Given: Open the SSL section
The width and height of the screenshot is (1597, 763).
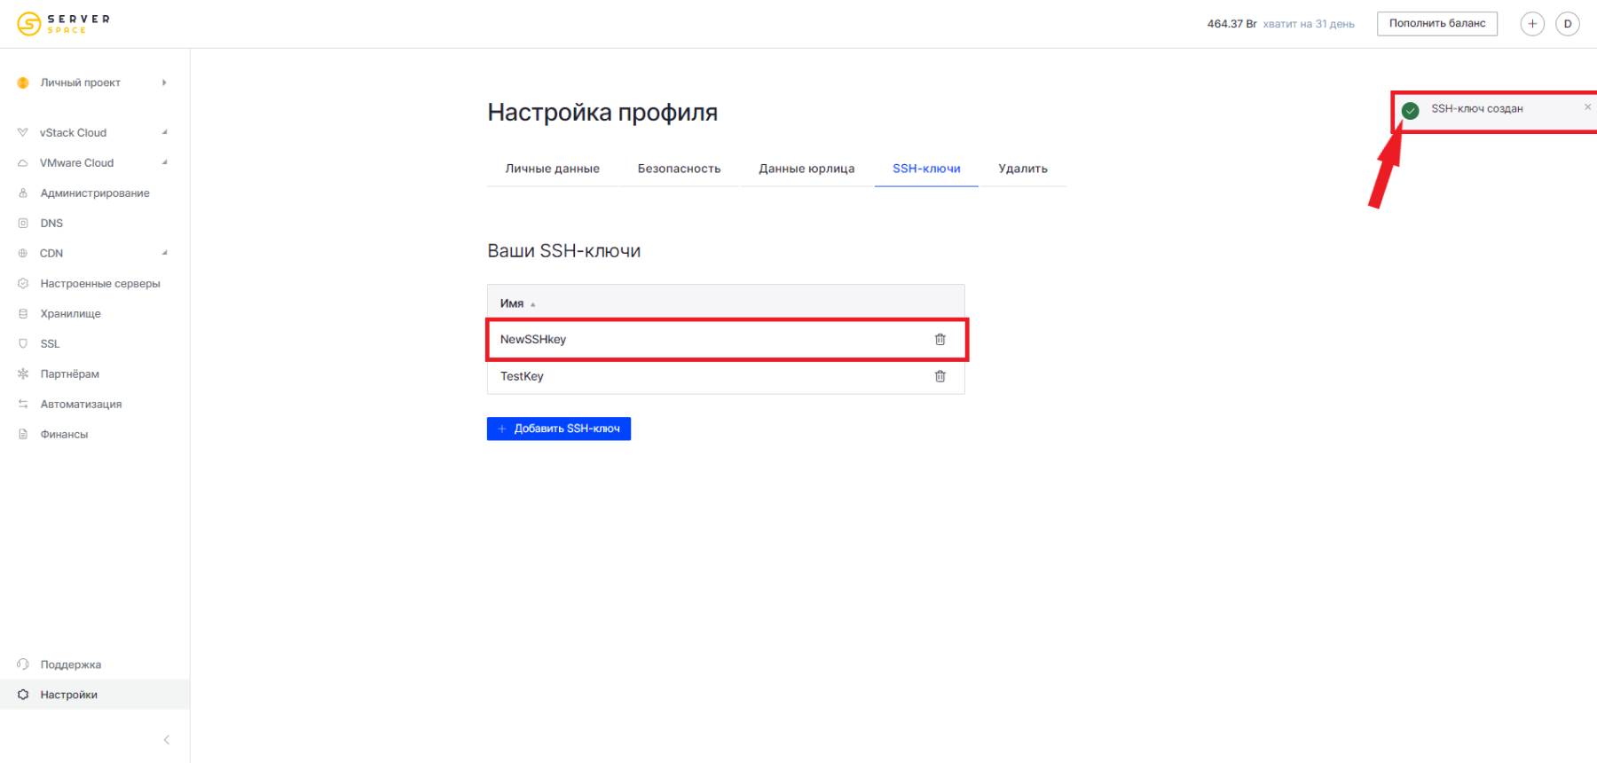Looking at the screenshot, I should 50,343.
